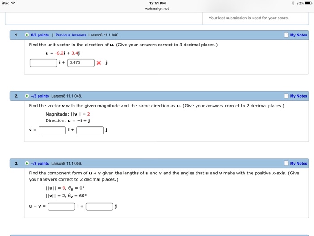
Task: Open My Notes for question 1
Action: pyautogui.click(x=298, y=35)
